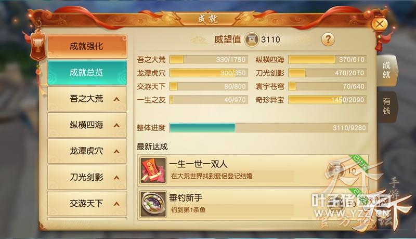Open the question mark help icon

tap(328, 39)
